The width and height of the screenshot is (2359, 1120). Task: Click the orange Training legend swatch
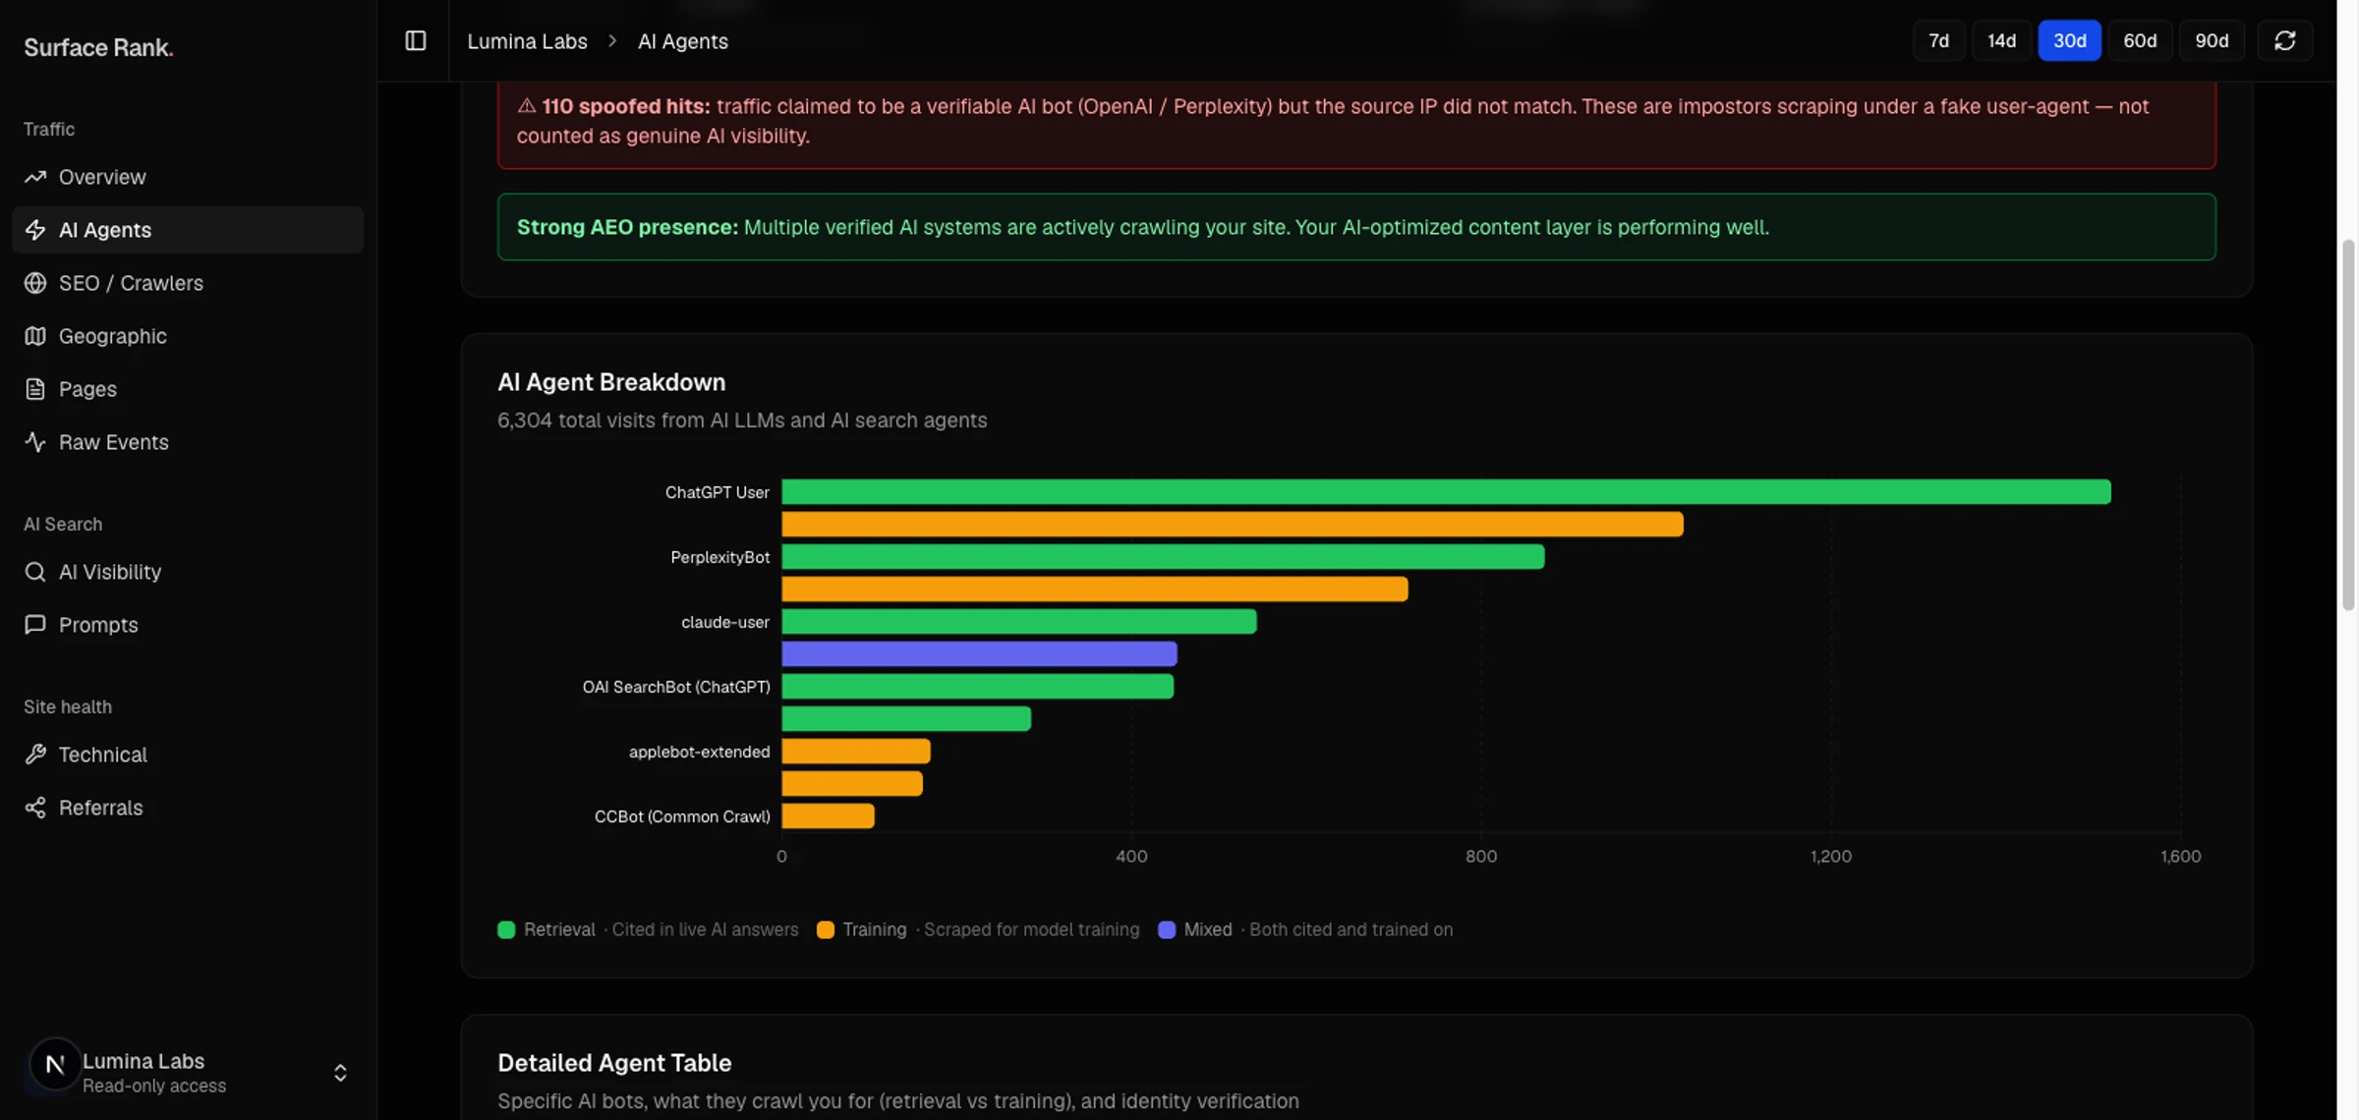pos(826,929)
